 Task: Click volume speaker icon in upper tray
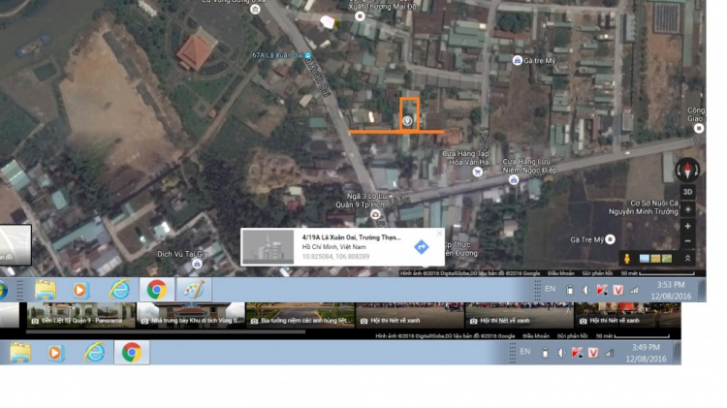585,290
